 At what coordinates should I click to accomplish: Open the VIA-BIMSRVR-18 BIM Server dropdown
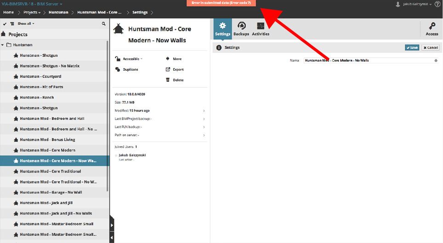tap(32, 4)
